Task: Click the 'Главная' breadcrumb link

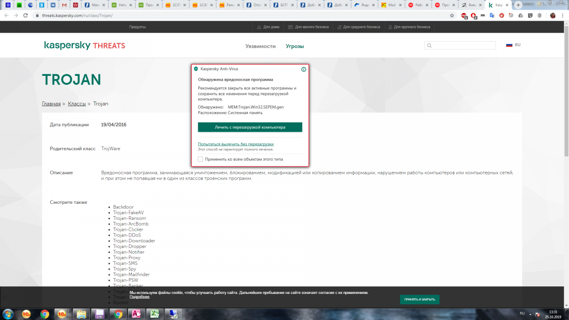Action: (51, 103)
